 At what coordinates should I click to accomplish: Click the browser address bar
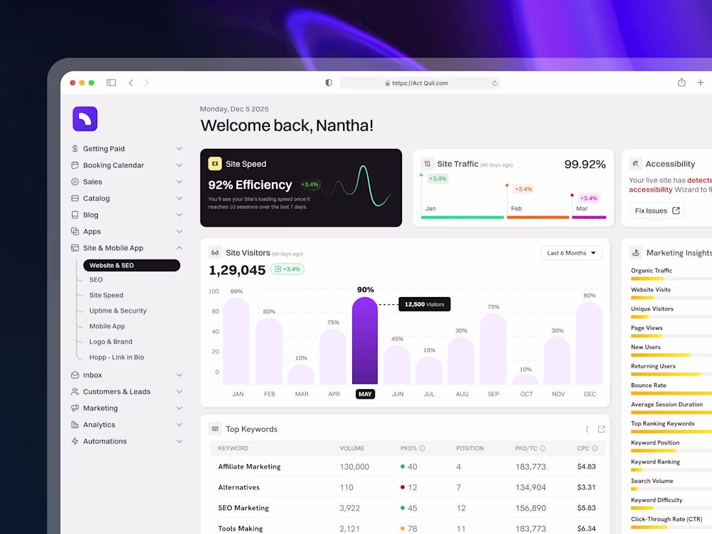click(x=419, y=83)
